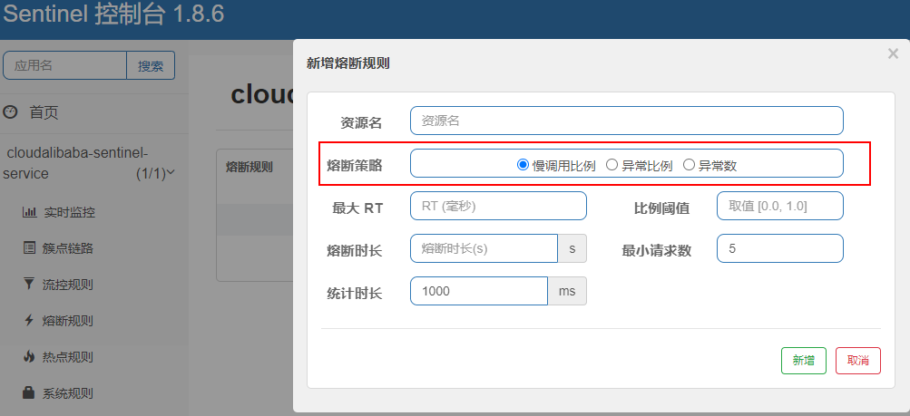Click the 最大 RT 毫秒 input field
The width and height of the screenshot is (910, 416).
[x=498, y=206]
